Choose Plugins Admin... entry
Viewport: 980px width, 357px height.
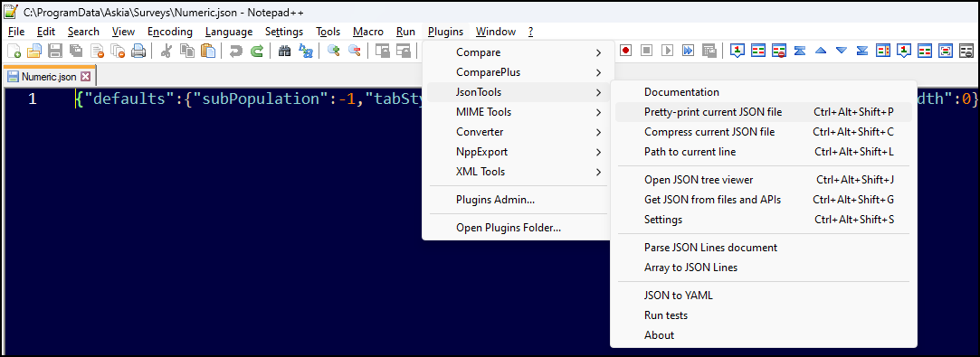[518, 200]
